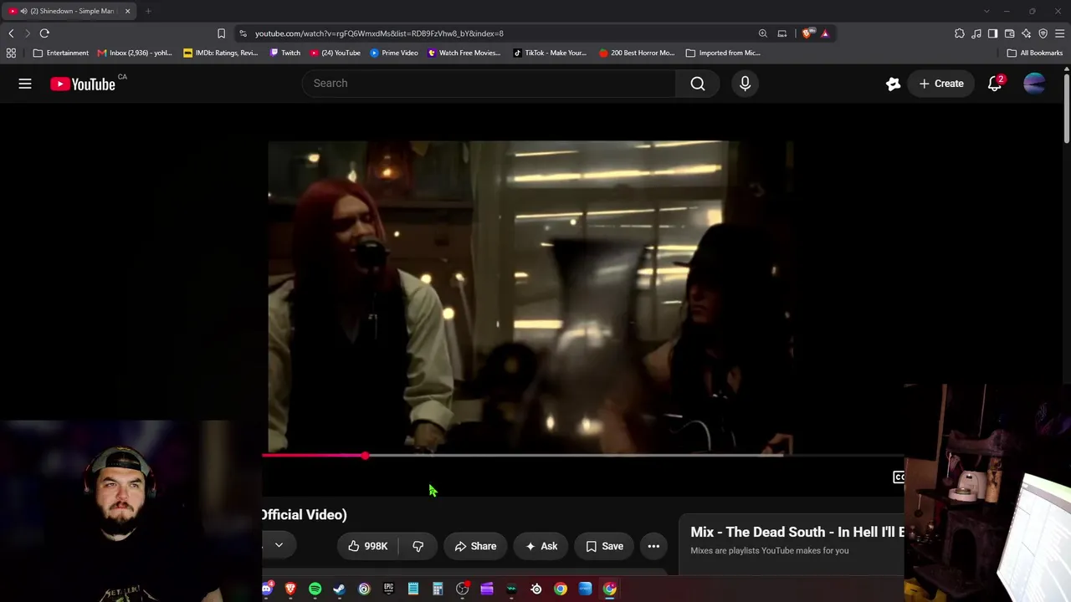Screen dimensions: 1071x602
Task: Open the Brave VPN shield icon
Action: click(1043, 33)
